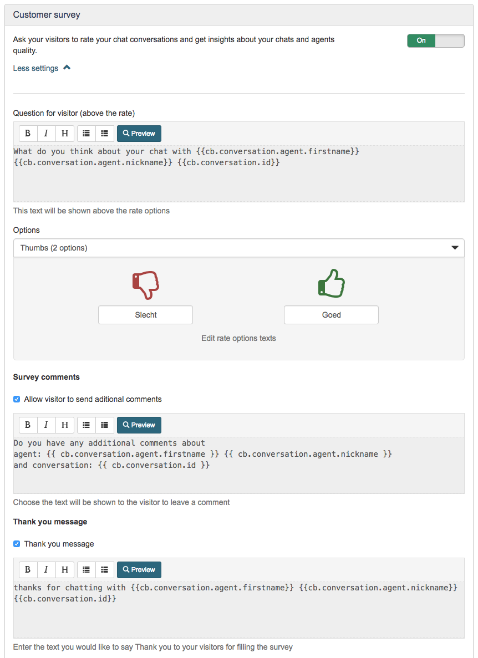Select the Bold icon in thank you editor

click(28, 569)
